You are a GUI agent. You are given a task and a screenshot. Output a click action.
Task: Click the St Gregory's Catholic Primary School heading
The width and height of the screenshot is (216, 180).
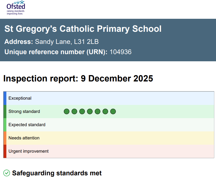pos(83,29)
